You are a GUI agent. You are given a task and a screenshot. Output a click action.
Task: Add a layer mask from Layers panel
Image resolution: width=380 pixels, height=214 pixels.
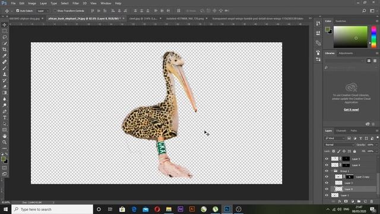pos(346,202)
